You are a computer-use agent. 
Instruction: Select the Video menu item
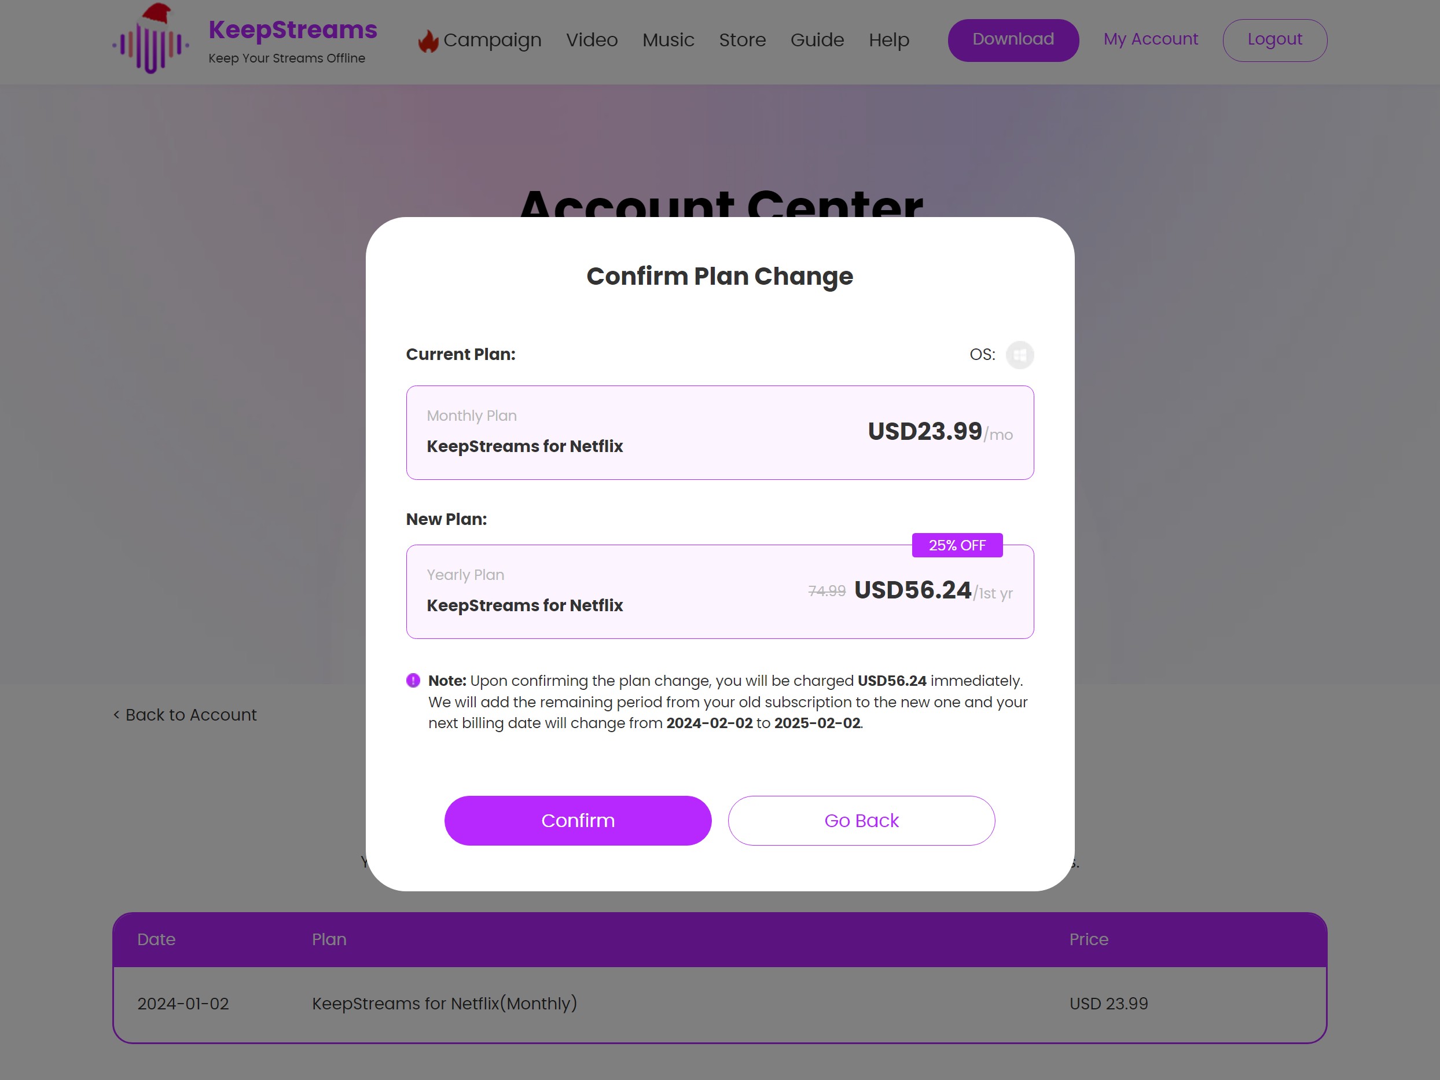coord(592,40)
